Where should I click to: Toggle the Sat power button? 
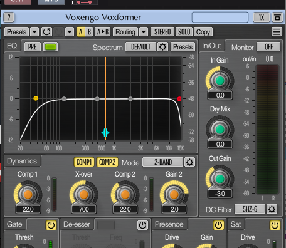(275, 225)
